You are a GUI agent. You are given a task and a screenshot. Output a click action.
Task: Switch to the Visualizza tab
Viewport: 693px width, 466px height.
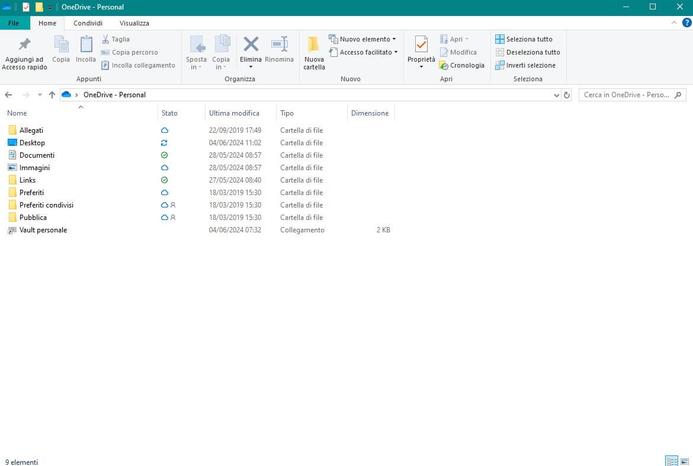tap(134, 23)
